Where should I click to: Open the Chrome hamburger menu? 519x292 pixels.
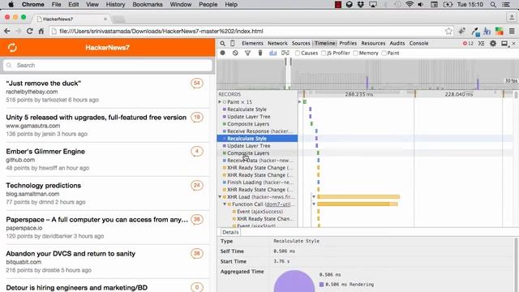tap(512, 31)
